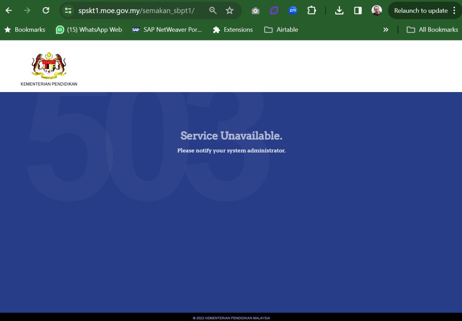This screenshot has width=462, height=321.
Task: Click the forward navigation arrow
Action: tap(27, 10)
